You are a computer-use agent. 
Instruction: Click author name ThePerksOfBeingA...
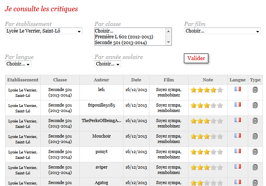101,121
